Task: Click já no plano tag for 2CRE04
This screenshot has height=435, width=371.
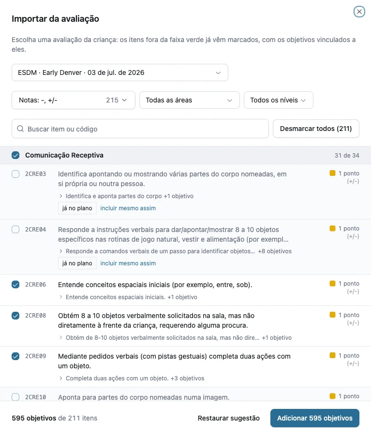Action: (77, 263)
